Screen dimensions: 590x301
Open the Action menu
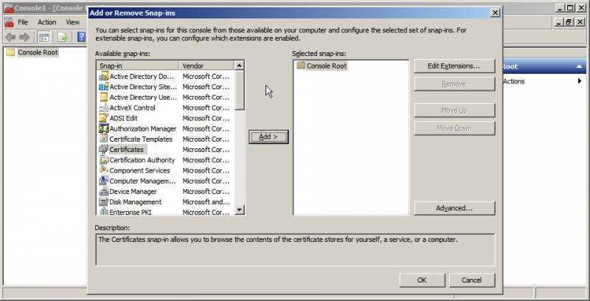(46, 22)
